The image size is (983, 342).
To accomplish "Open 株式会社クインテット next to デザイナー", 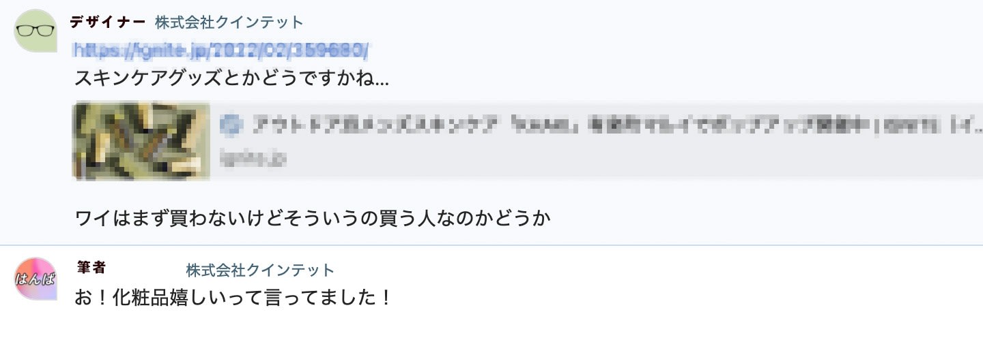I will coord(229,22).
